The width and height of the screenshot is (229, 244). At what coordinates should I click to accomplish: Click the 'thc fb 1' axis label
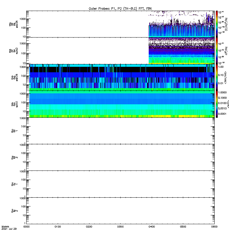pos(15,184)
